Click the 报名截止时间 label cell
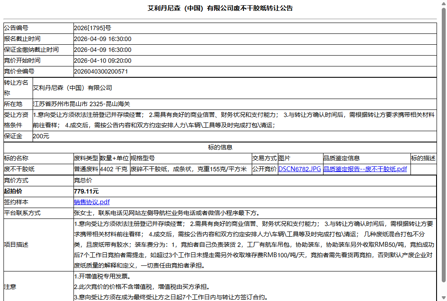447x301 pixels. pos(39,39)
